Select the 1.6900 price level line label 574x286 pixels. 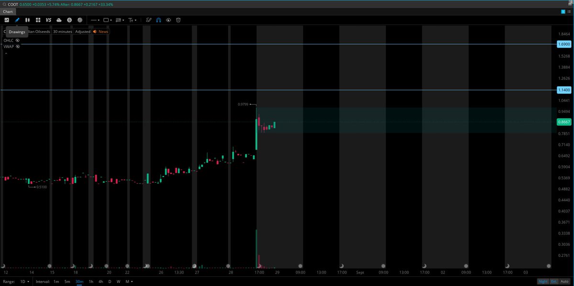click(564, 44)
